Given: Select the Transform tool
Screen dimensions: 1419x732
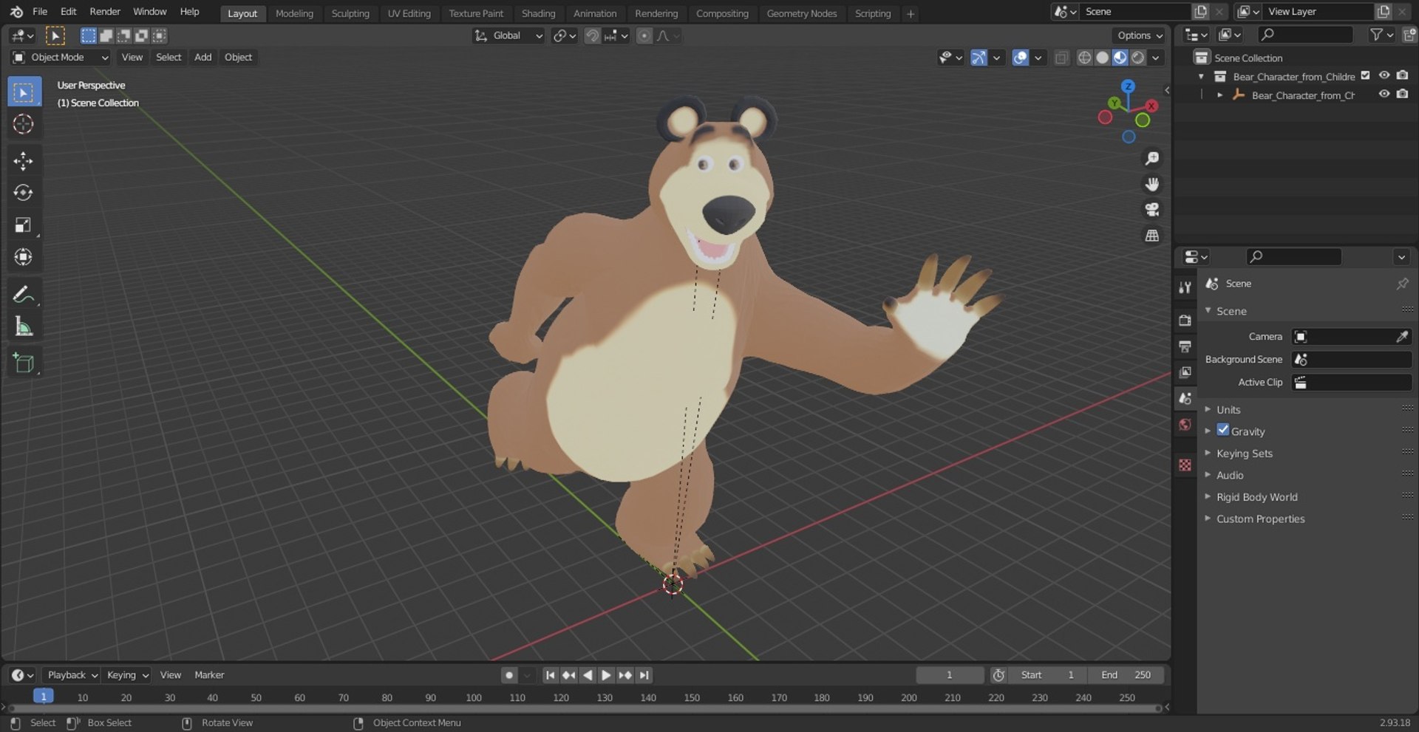Looking at the screenshot, I should click(24, 257).
